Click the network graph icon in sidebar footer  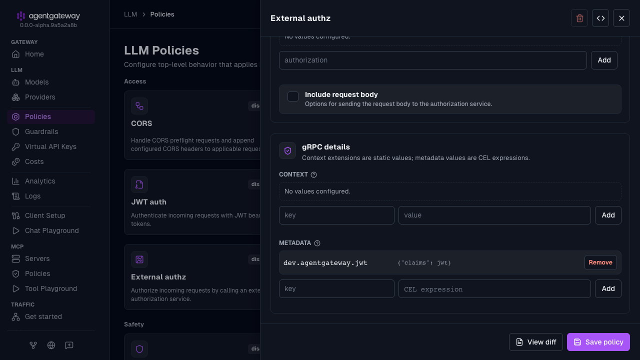click(x=33, y=345)
